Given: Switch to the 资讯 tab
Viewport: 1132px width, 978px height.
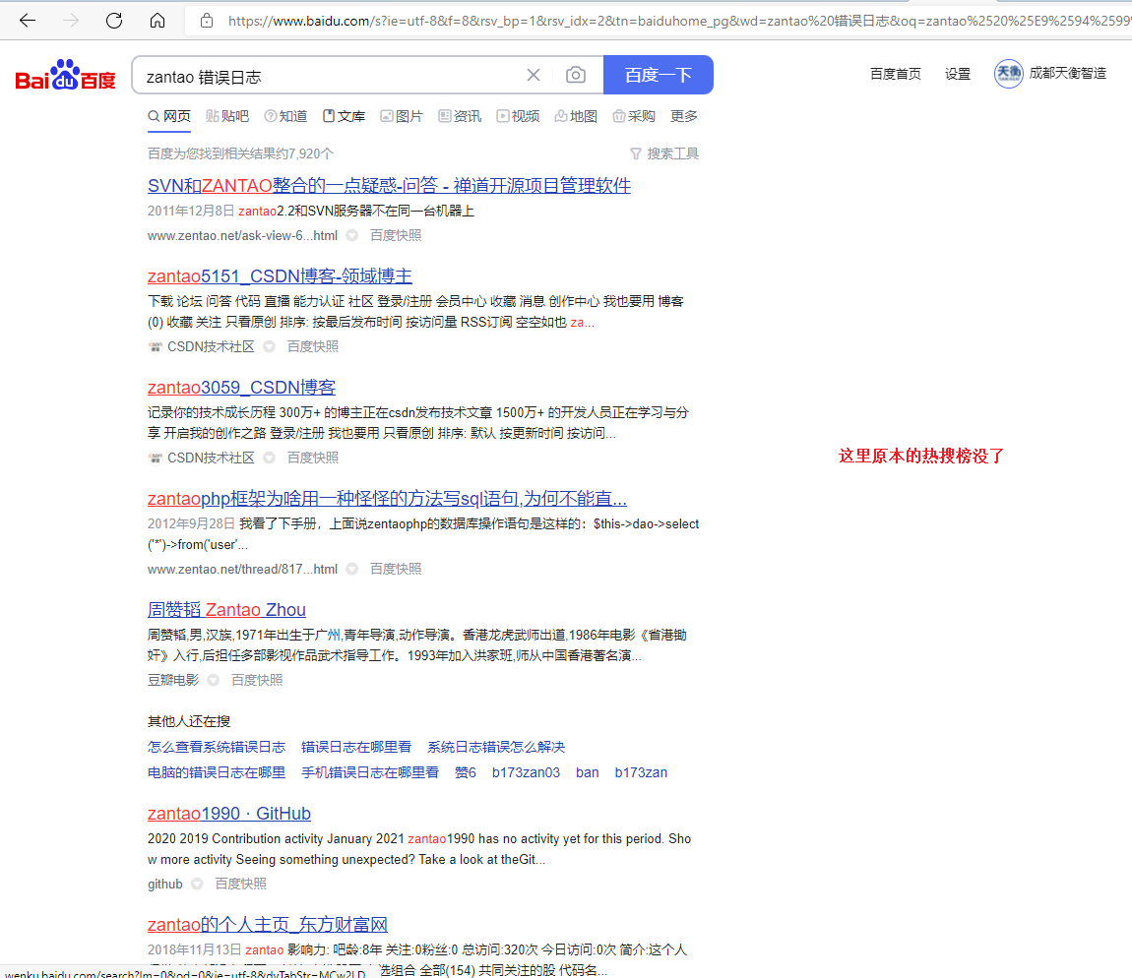Looking at the screenshot, I should [x=460, y=116].
